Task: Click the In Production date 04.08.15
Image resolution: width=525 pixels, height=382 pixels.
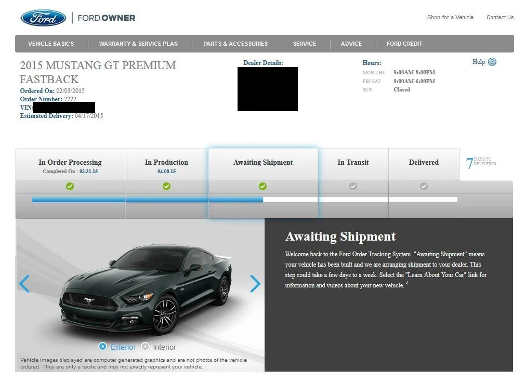Action: [x=166, y=172]
